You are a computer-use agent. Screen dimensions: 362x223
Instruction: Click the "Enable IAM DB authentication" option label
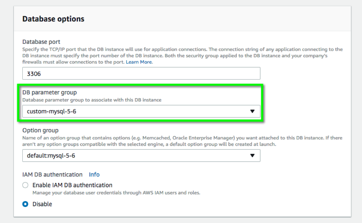click(72, 185)
